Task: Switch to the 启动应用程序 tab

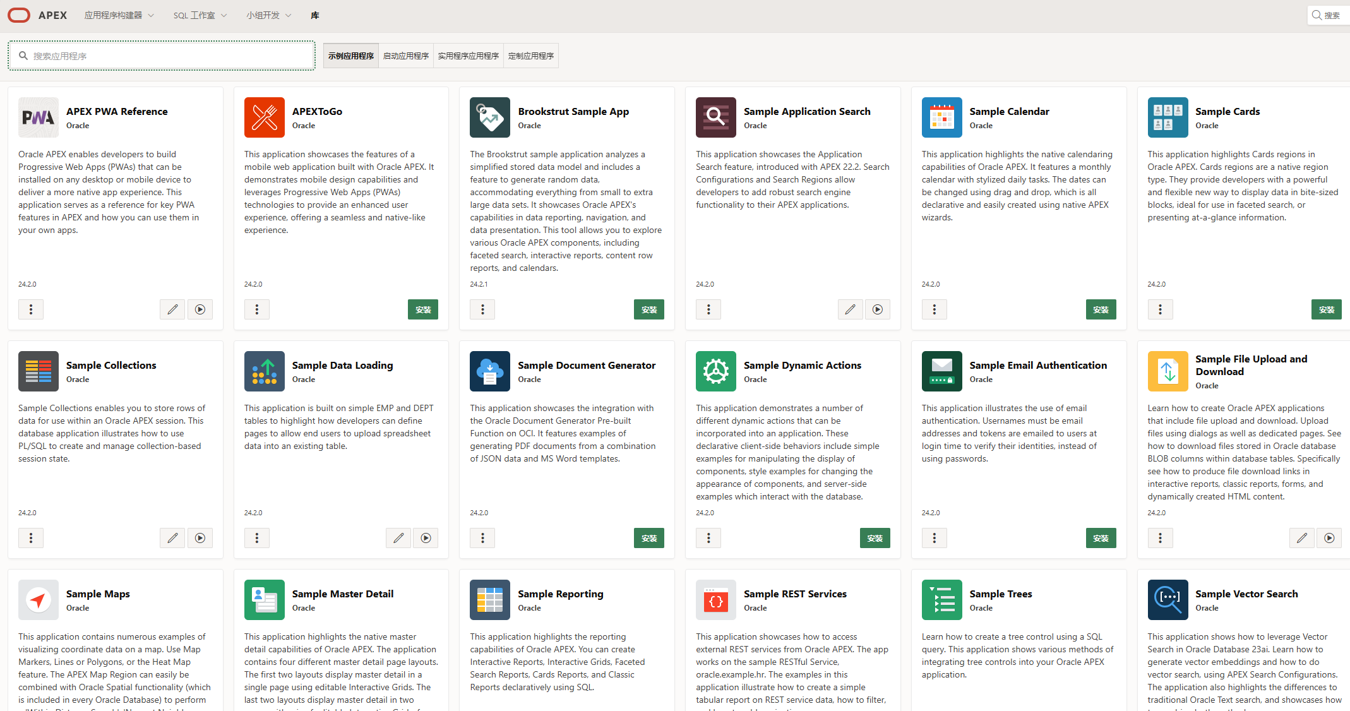Action: point(406,56)
